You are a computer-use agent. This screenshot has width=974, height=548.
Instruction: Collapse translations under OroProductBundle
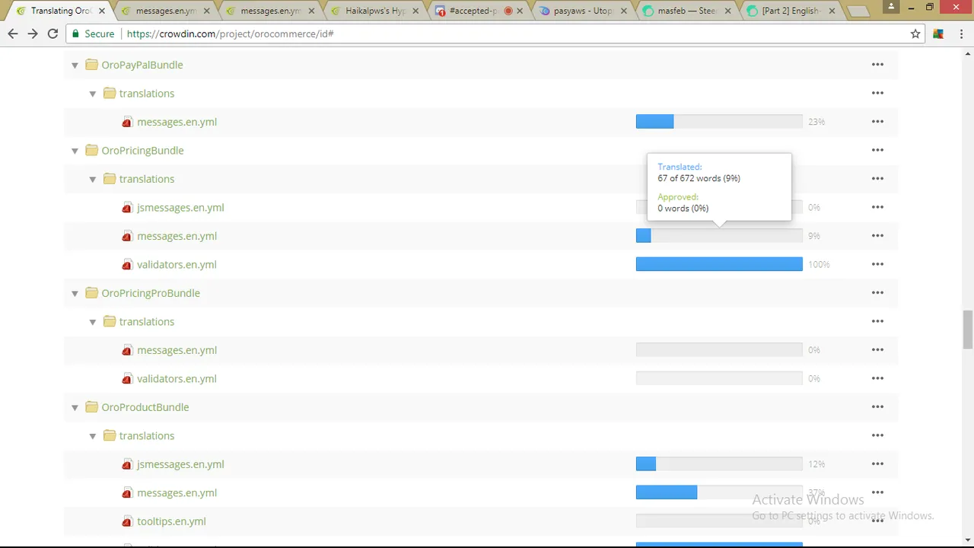pos(93,436)
